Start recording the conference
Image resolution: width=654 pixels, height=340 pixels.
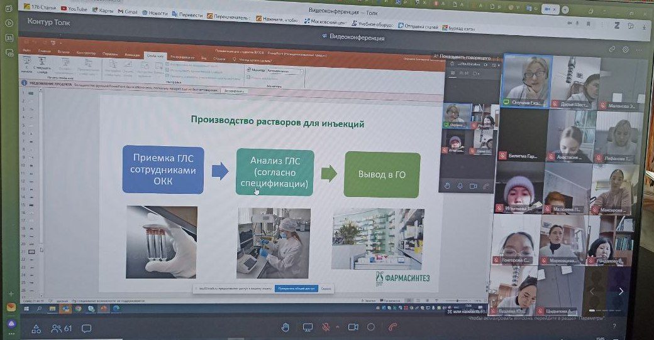371,327
